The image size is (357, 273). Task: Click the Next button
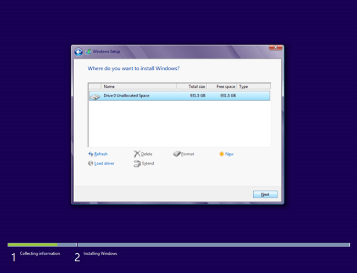click(x=265, y=194)
